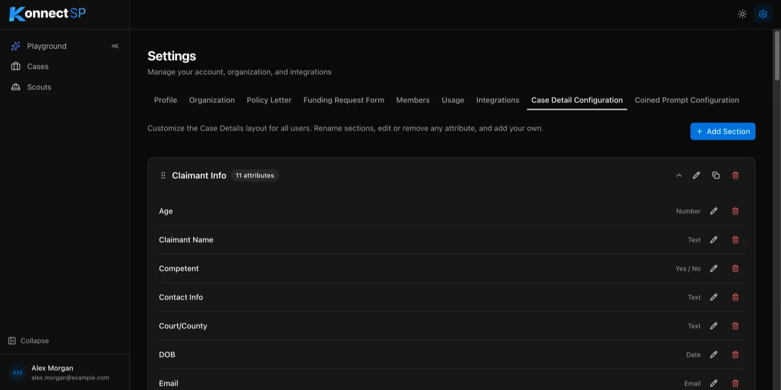Edit the Email attribute
Viewport: 781px width, 390px height.
714,383
